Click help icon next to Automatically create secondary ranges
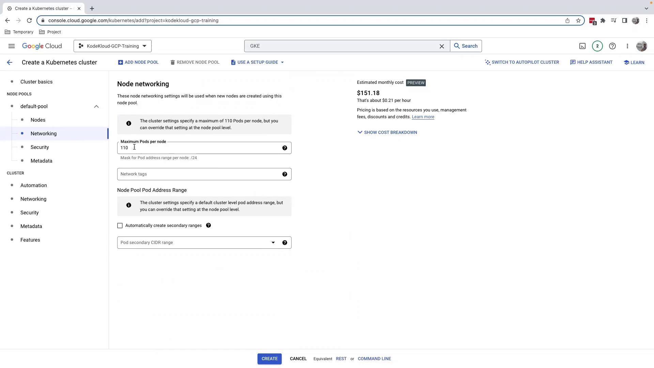Image resolution: width=654 pixels, height=368 pixels. (208, 226)
